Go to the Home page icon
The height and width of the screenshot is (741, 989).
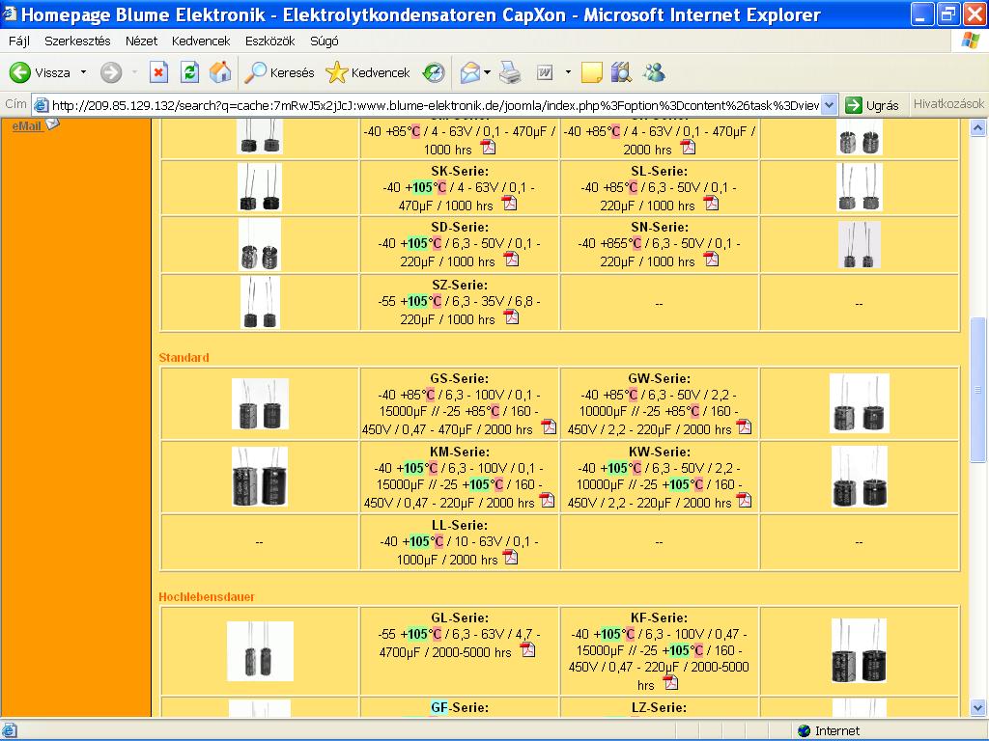click(220, 72)
